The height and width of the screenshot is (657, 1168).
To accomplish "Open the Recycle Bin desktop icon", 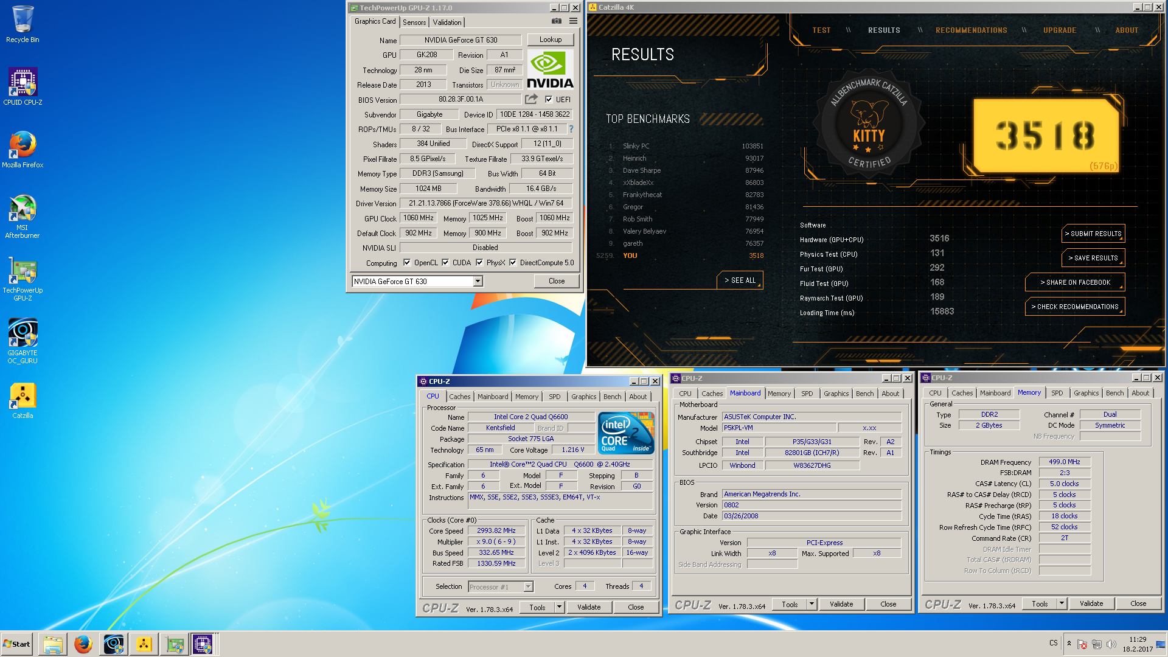I will (x=23, y=24).
